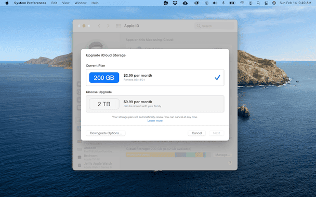The width and height of the screenshot is (316, 197).
Task: Click the battery status icon
Action: 232,3
